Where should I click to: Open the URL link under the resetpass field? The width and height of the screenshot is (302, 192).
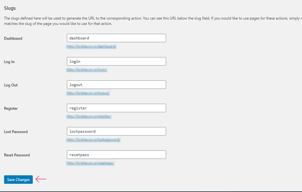tap(90, 163)
